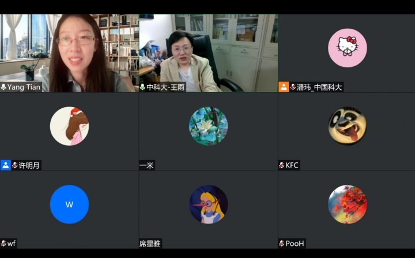
Task: Select the Alice cartoon avatar of 席星雅
Action: pyautogui.click(x=208, y=204)
